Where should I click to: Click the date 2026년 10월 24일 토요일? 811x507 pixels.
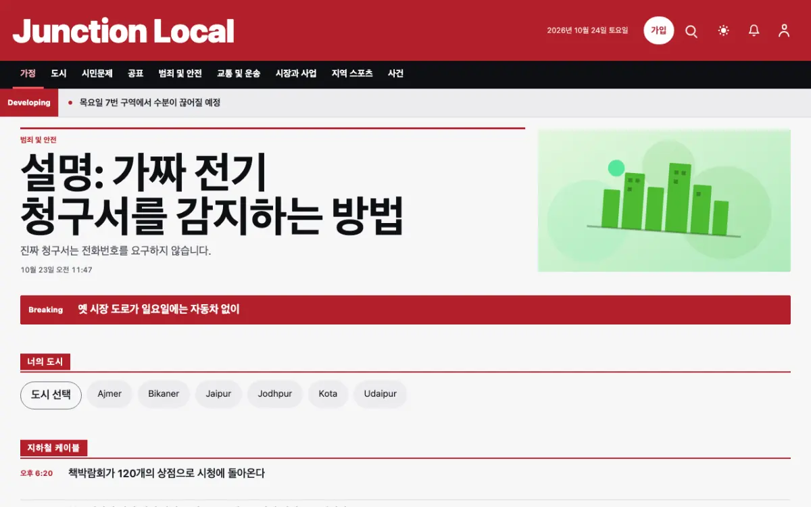click(x=587, y=30)
